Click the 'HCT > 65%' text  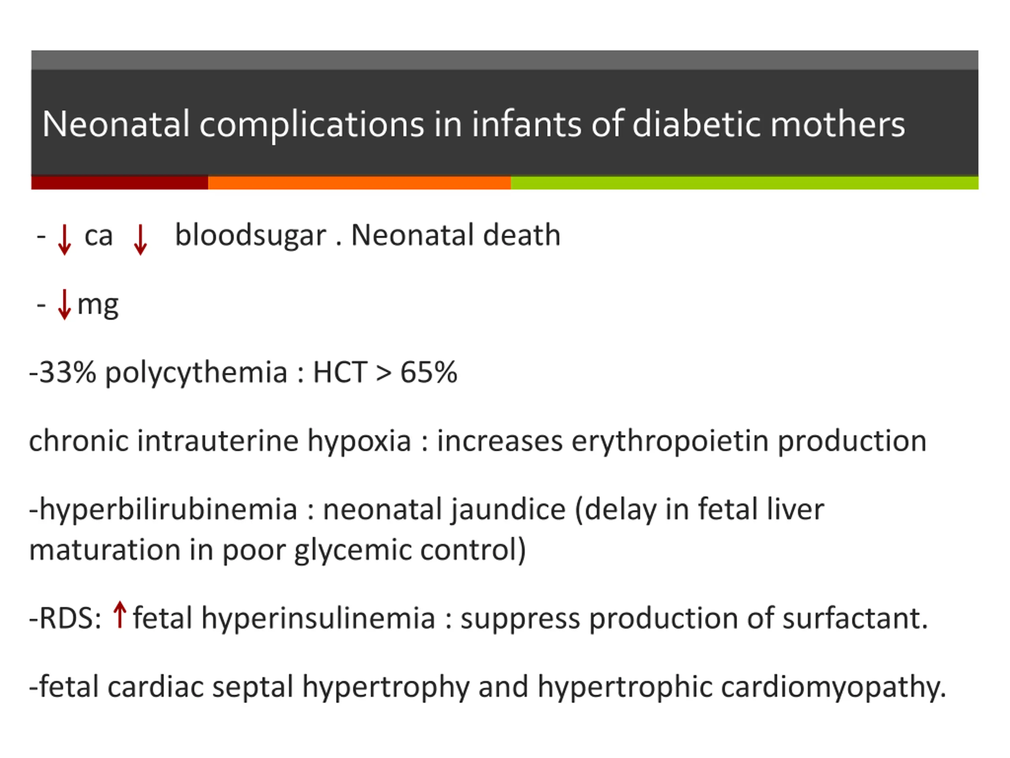click(385, 372)
